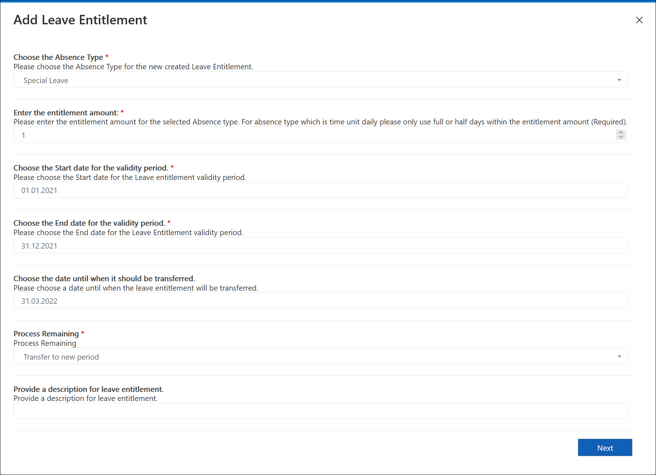Close the Add Leave Entitlement dialog
The width and height of the screenshot is (656, 475).
pyautogui.click(x=639, y=20)
